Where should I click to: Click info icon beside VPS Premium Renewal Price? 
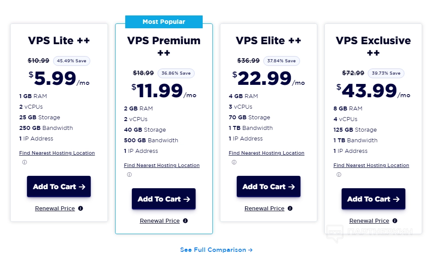[185, 221]
